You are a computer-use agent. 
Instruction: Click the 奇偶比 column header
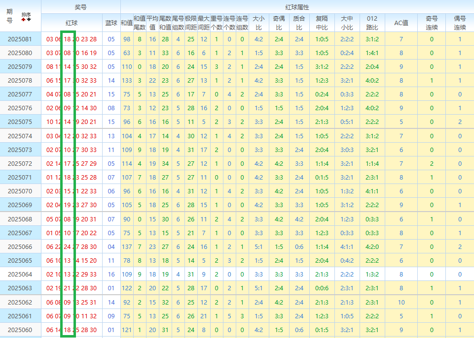point(279,23)
